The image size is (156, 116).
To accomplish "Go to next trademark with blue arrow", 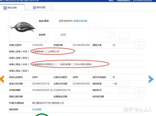I will [151, 79].
